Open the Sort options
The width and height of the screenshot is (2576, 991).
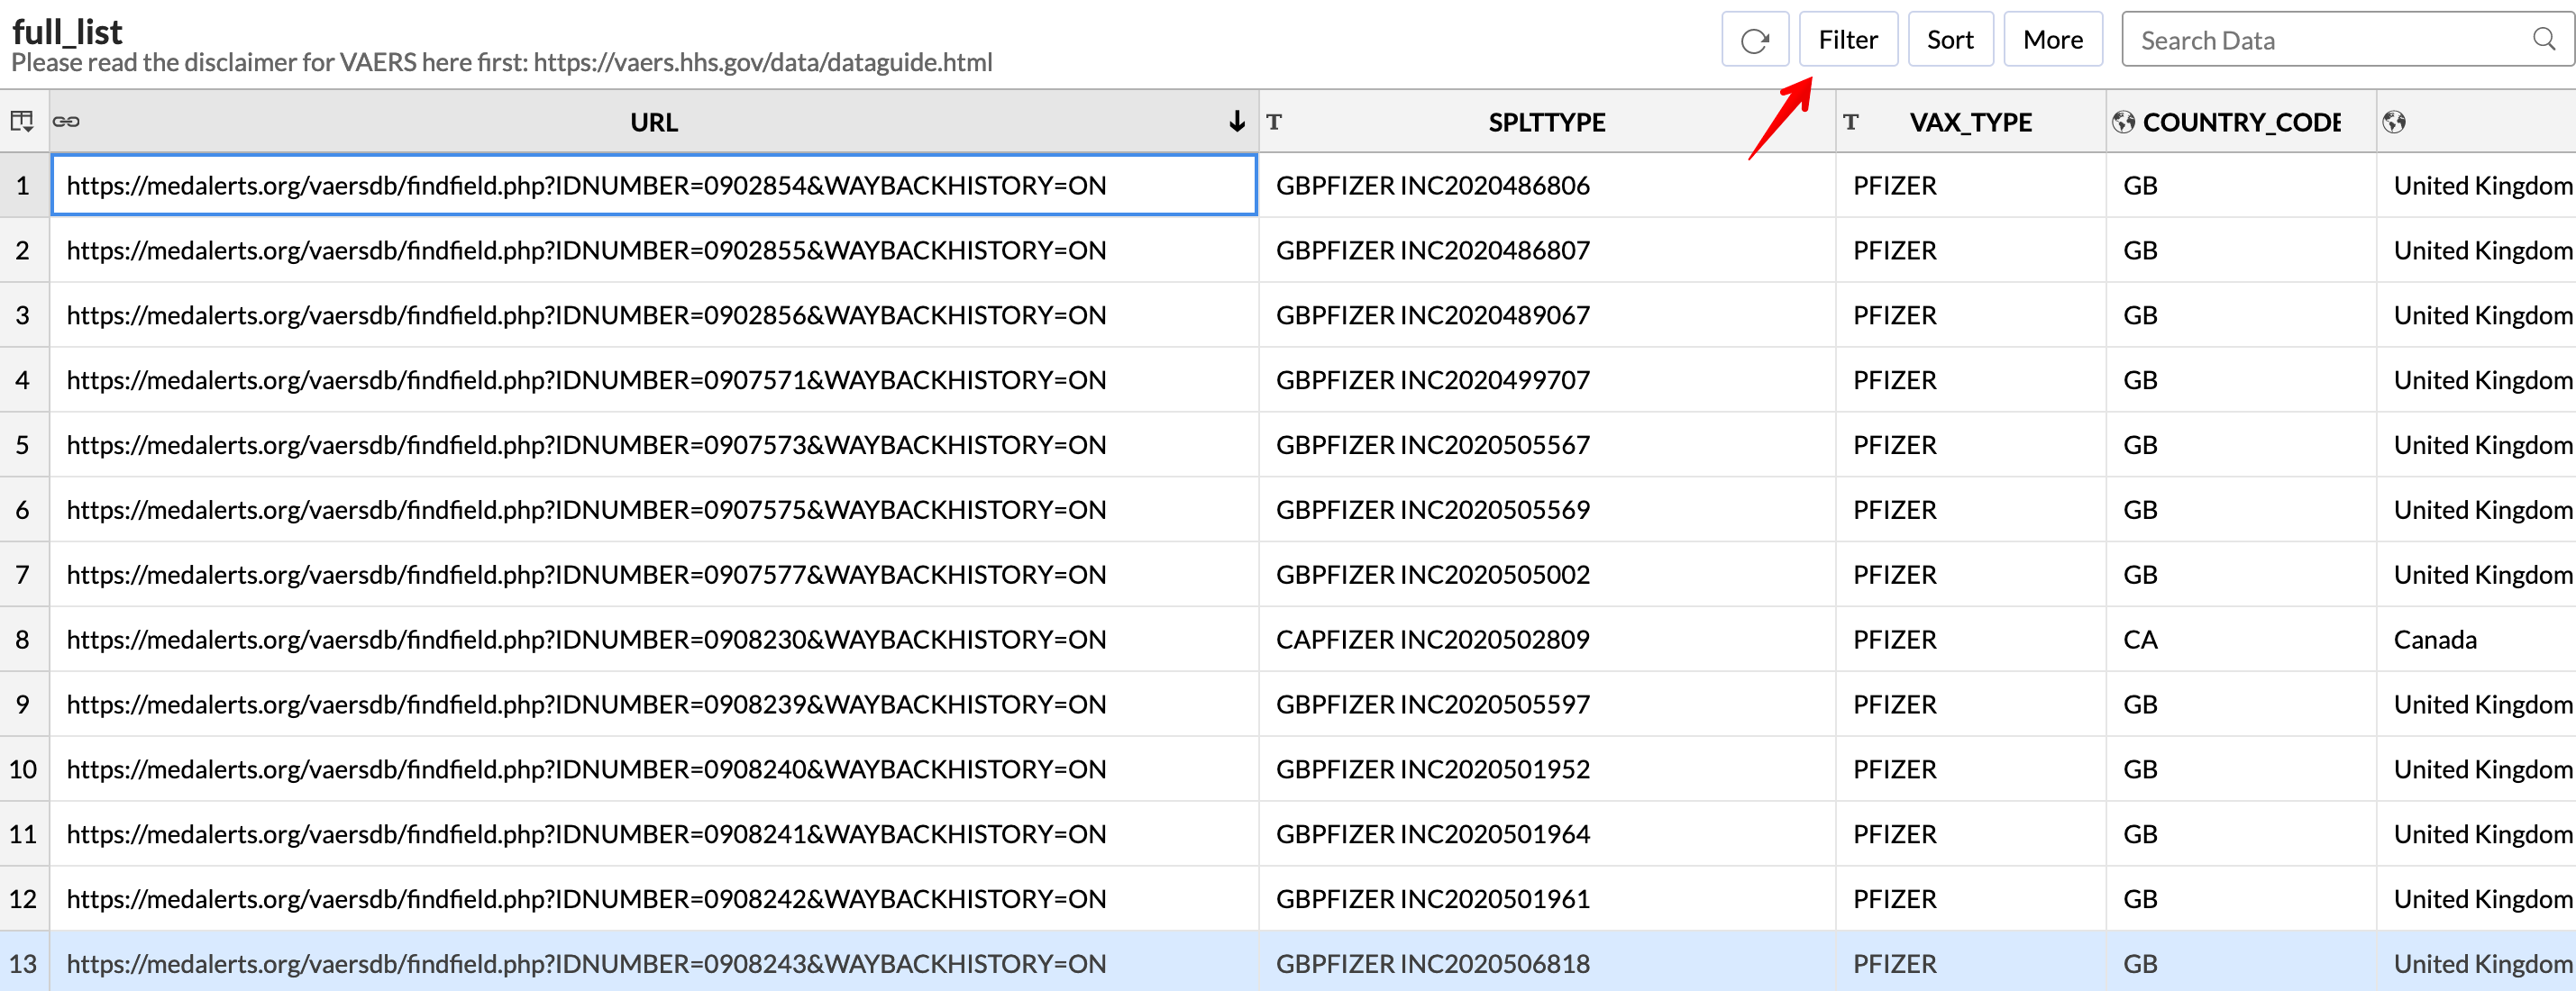pyautogui.click(x=1949, y=40)
